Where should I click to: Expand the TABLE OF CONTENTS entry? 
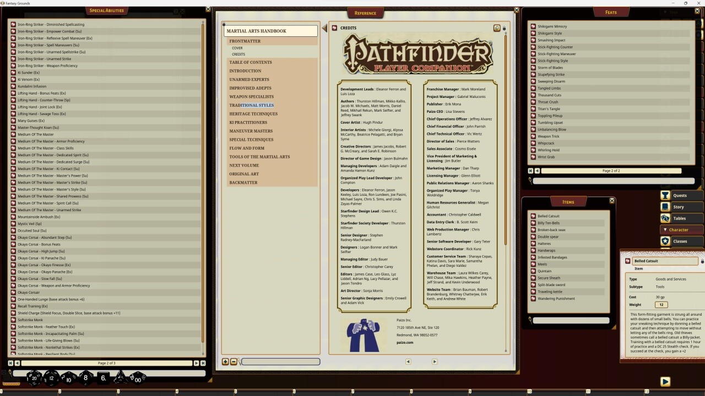pos(251,62)
